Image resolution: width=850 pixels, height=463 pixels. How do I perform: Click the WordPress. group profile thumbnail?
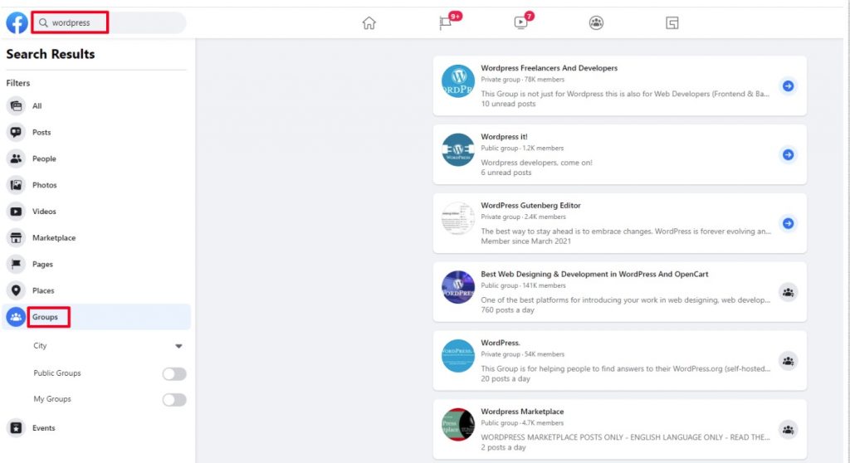click(x=458, y=355)
